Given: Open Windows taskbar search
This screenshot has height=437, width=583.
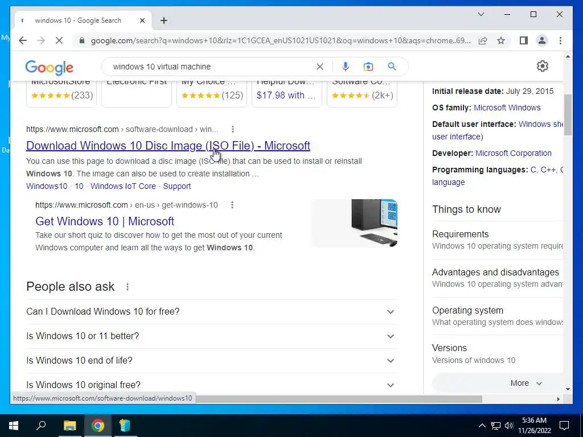Looking at the screenshot, I should [x=41, y=426].
